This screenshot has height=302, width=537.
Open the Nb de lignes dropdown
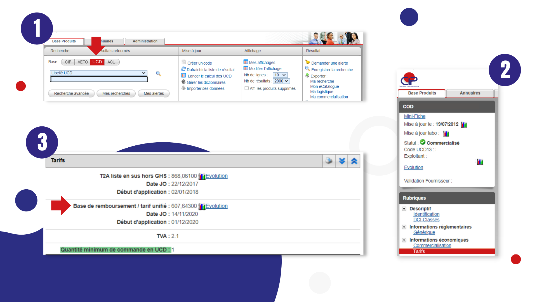coord(280,75)
